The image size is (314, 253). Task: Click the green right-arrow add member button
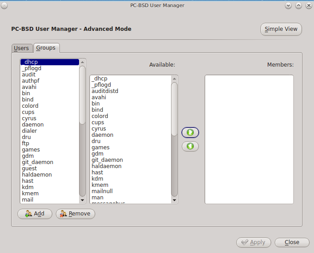190,132
